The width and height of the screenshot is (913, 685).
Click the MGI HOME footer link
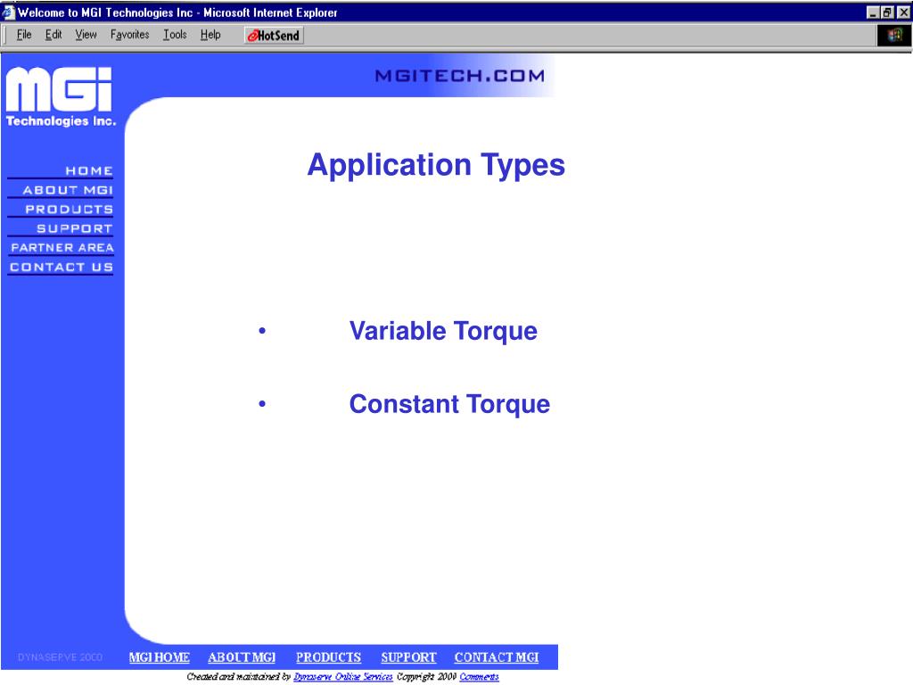pos(159,657)
